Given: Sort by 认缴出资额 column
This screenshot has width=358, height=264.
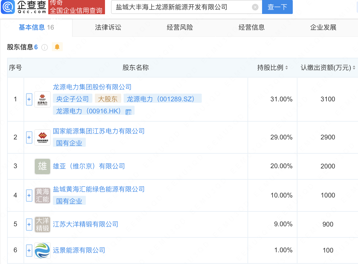Looking at the screenshot, I should [x=354, y=68].
